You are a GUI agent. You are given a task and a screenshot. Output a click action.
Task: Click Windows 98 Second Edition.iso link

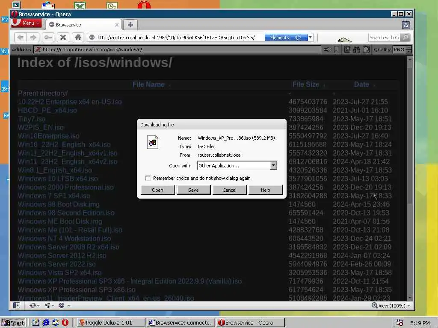pyautogui.click(x=66, y=213)
